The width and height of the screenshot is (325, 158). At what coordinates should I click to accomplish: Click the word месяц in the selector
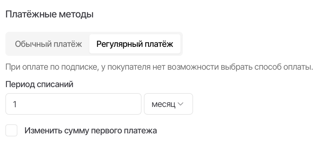click(x=163, y=104)
